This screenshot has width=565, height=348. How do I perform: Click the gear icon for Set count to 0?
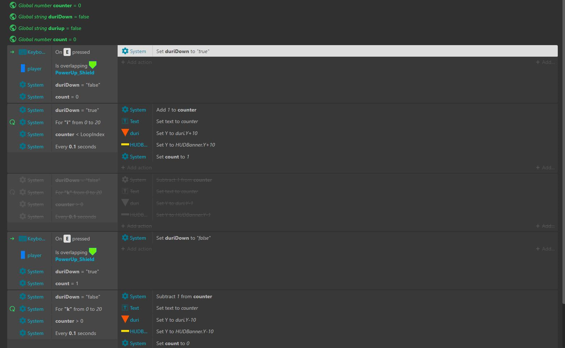coord(125,343)
